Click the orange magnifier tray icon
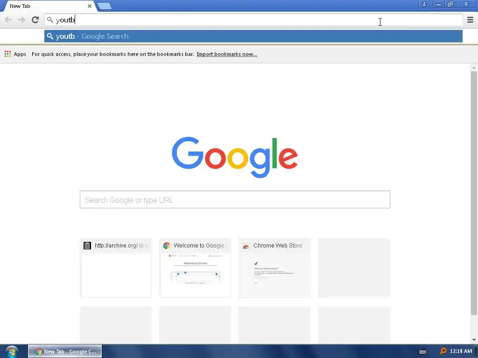 click(x=443, y=351)
